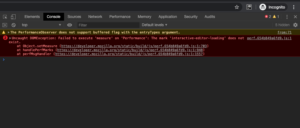Open the Object.setMeasure stack trace link
300x128 pixels.
134,46
